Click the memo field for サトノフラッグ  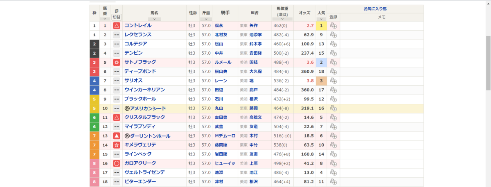[381, 62]
